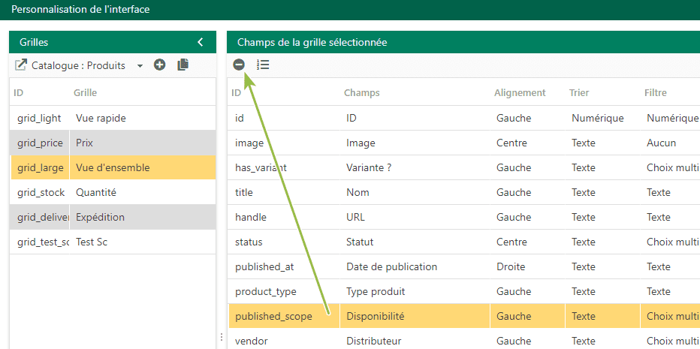Image resolution: width=700 pixels, height=349 pixels.
Task: Open the Catalogue : Produits dropdown arrow
Action: coord(140,66)
